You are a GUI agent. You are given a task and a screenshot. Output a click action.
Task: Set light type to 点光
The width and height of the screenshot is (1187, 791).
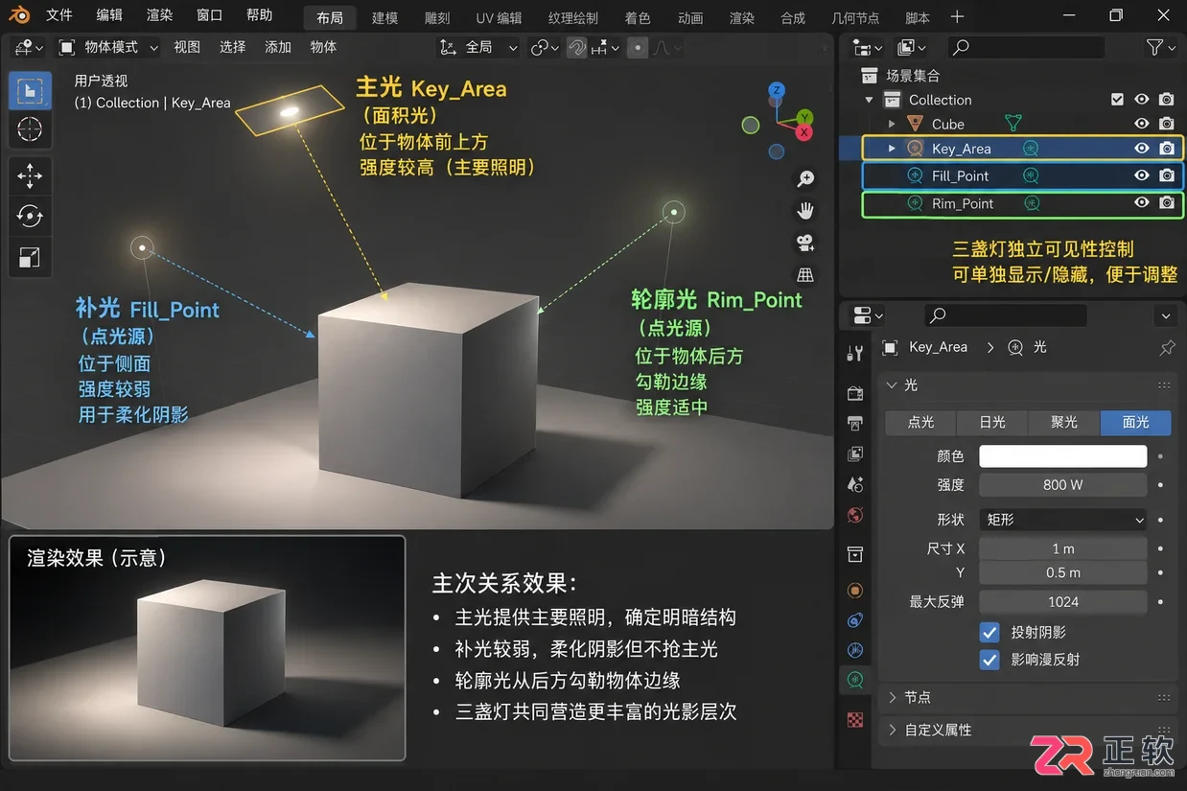(920, 423)
